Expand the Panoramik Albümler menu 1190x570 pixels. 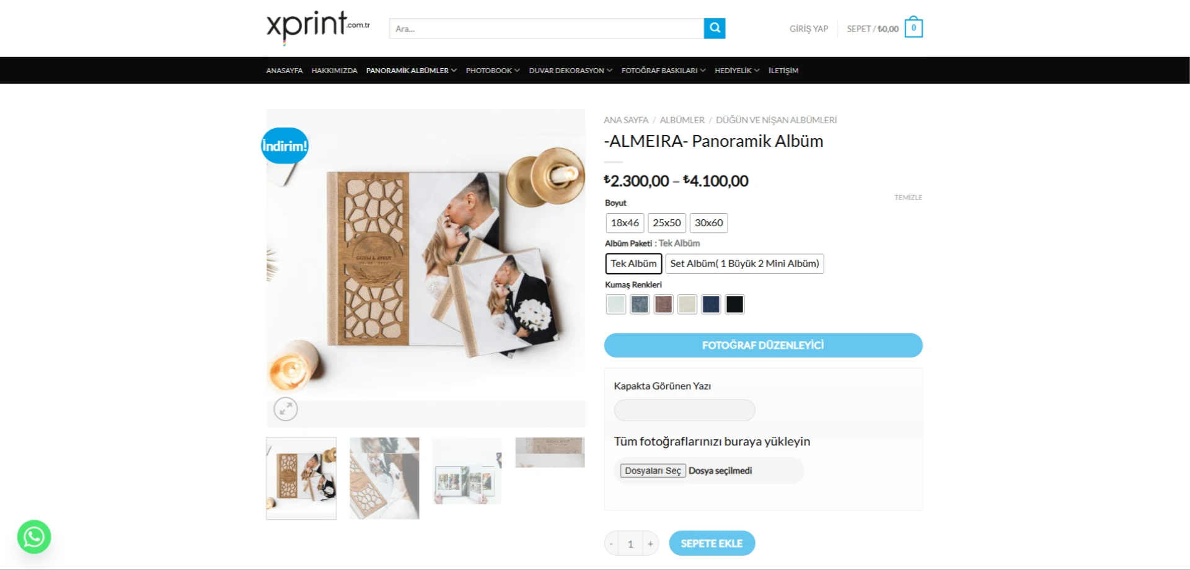(x=411, y=71)
